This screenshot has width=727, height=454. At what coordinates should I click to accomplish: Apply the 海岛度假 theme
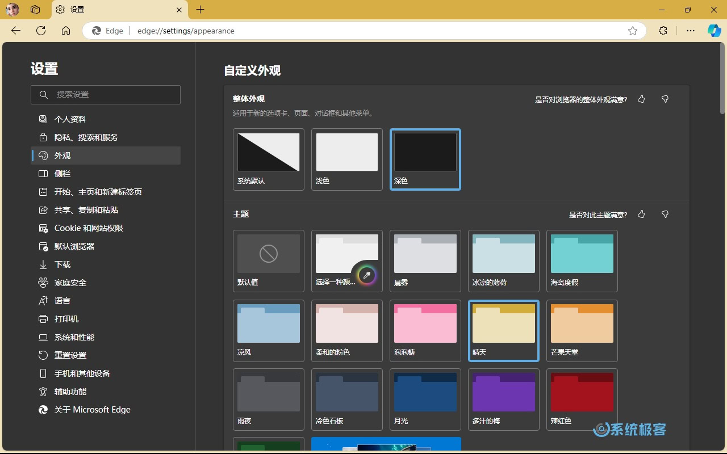pyautogui.click(x=582, y=260)
